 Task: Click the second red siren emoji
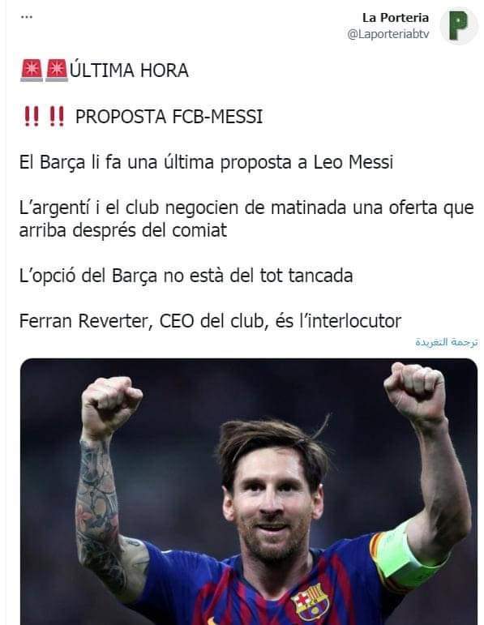pyautogui.click(x=57, y=71)
